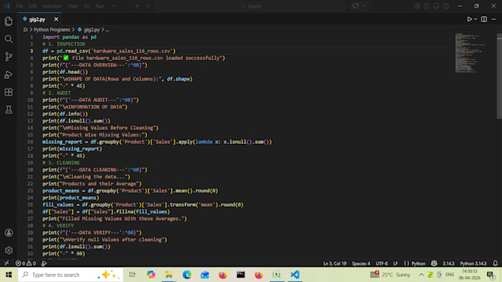This screenshot has height=282, width=502.
Task: Expand the Copilot chat dropdown arrow
Action: (364, 6)
